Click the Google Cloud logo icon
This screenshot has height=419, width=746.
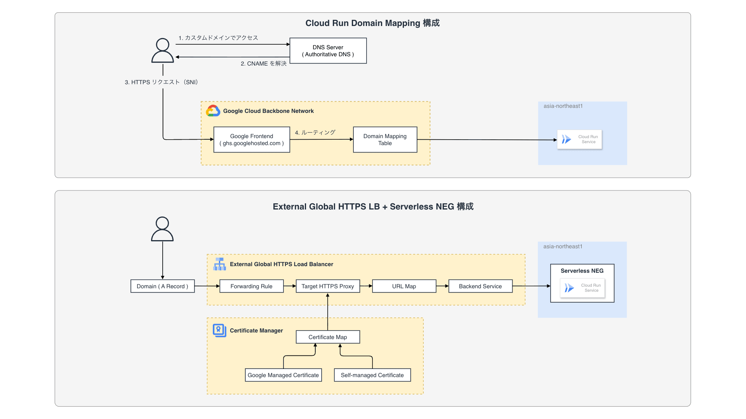[x=213, y=111]
